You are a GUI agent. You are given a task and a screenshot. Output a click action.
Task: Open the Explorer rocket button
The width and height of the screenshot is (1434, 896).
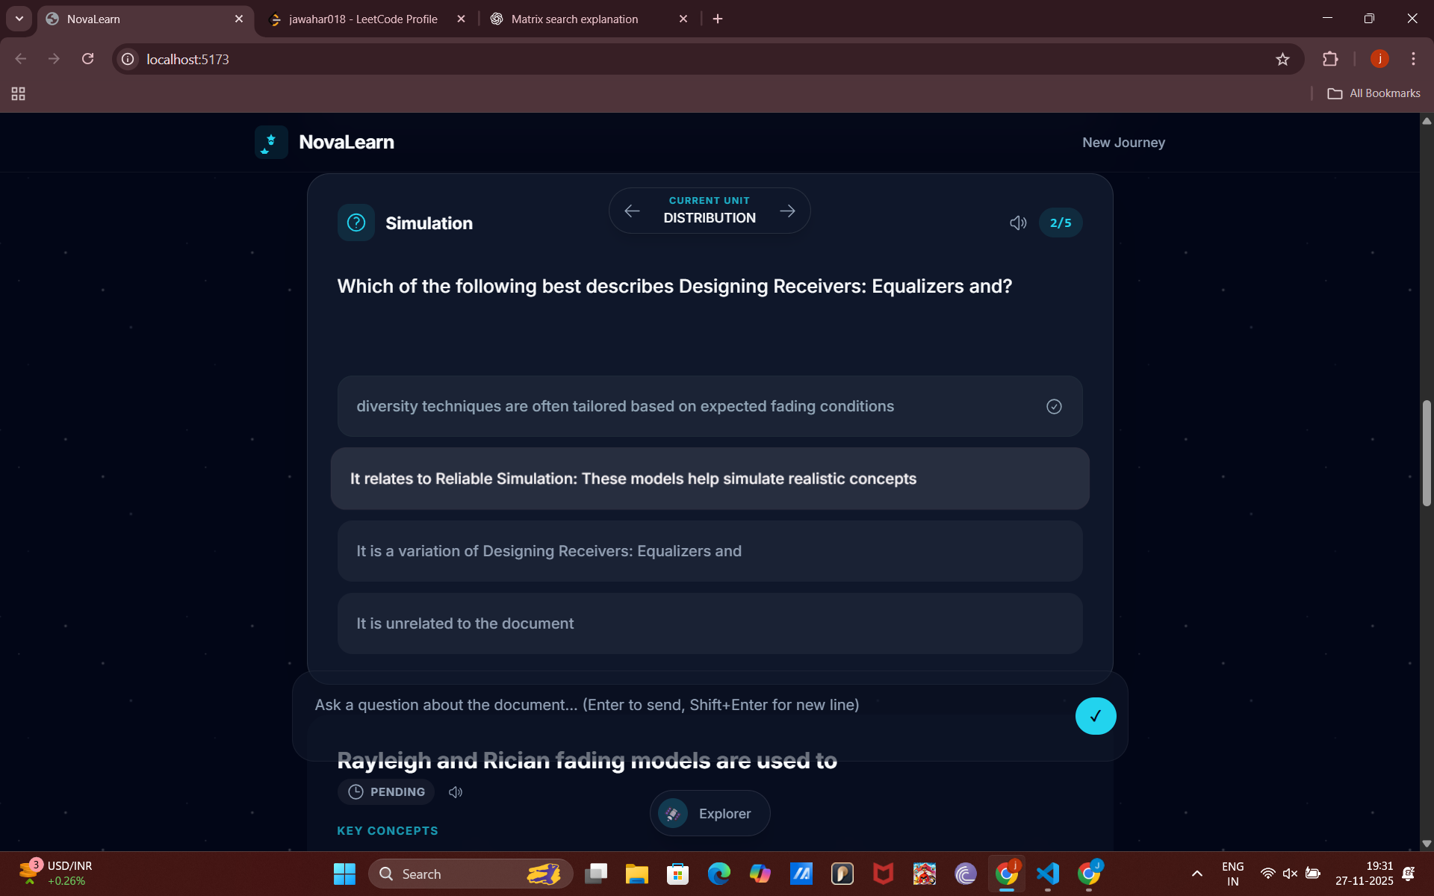710,813
